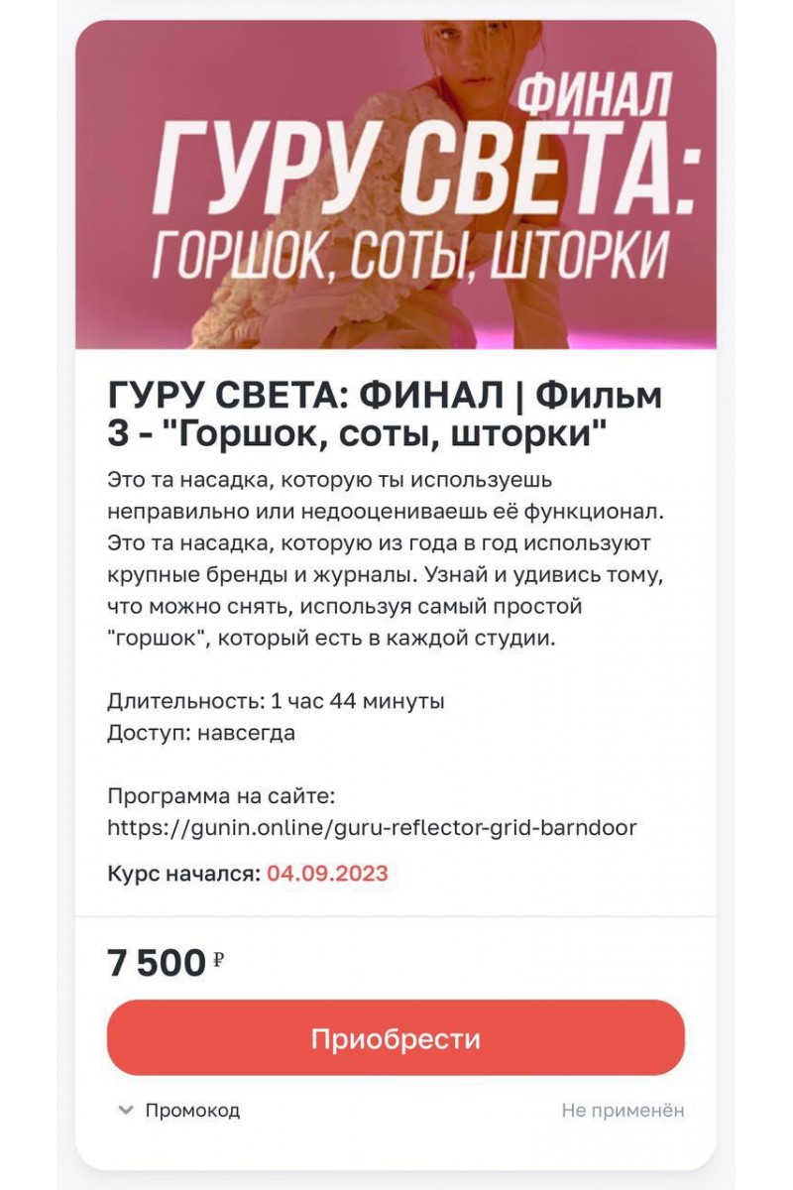
Task: Click the red Приобрести button
Action: tap(396, 1038)
